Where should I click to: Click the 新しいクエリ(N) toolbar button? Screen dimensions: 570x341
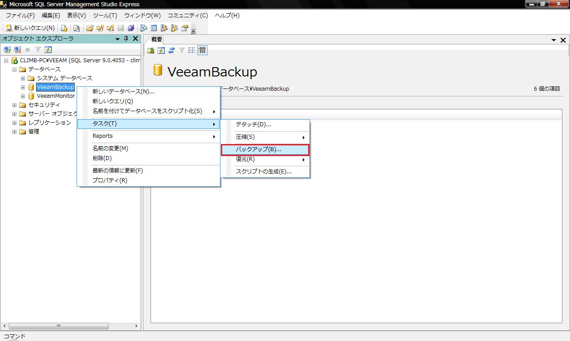(x=30, y=28)
